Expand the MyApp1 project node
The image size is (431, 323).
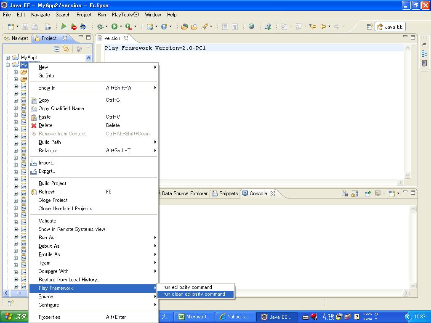8,58
